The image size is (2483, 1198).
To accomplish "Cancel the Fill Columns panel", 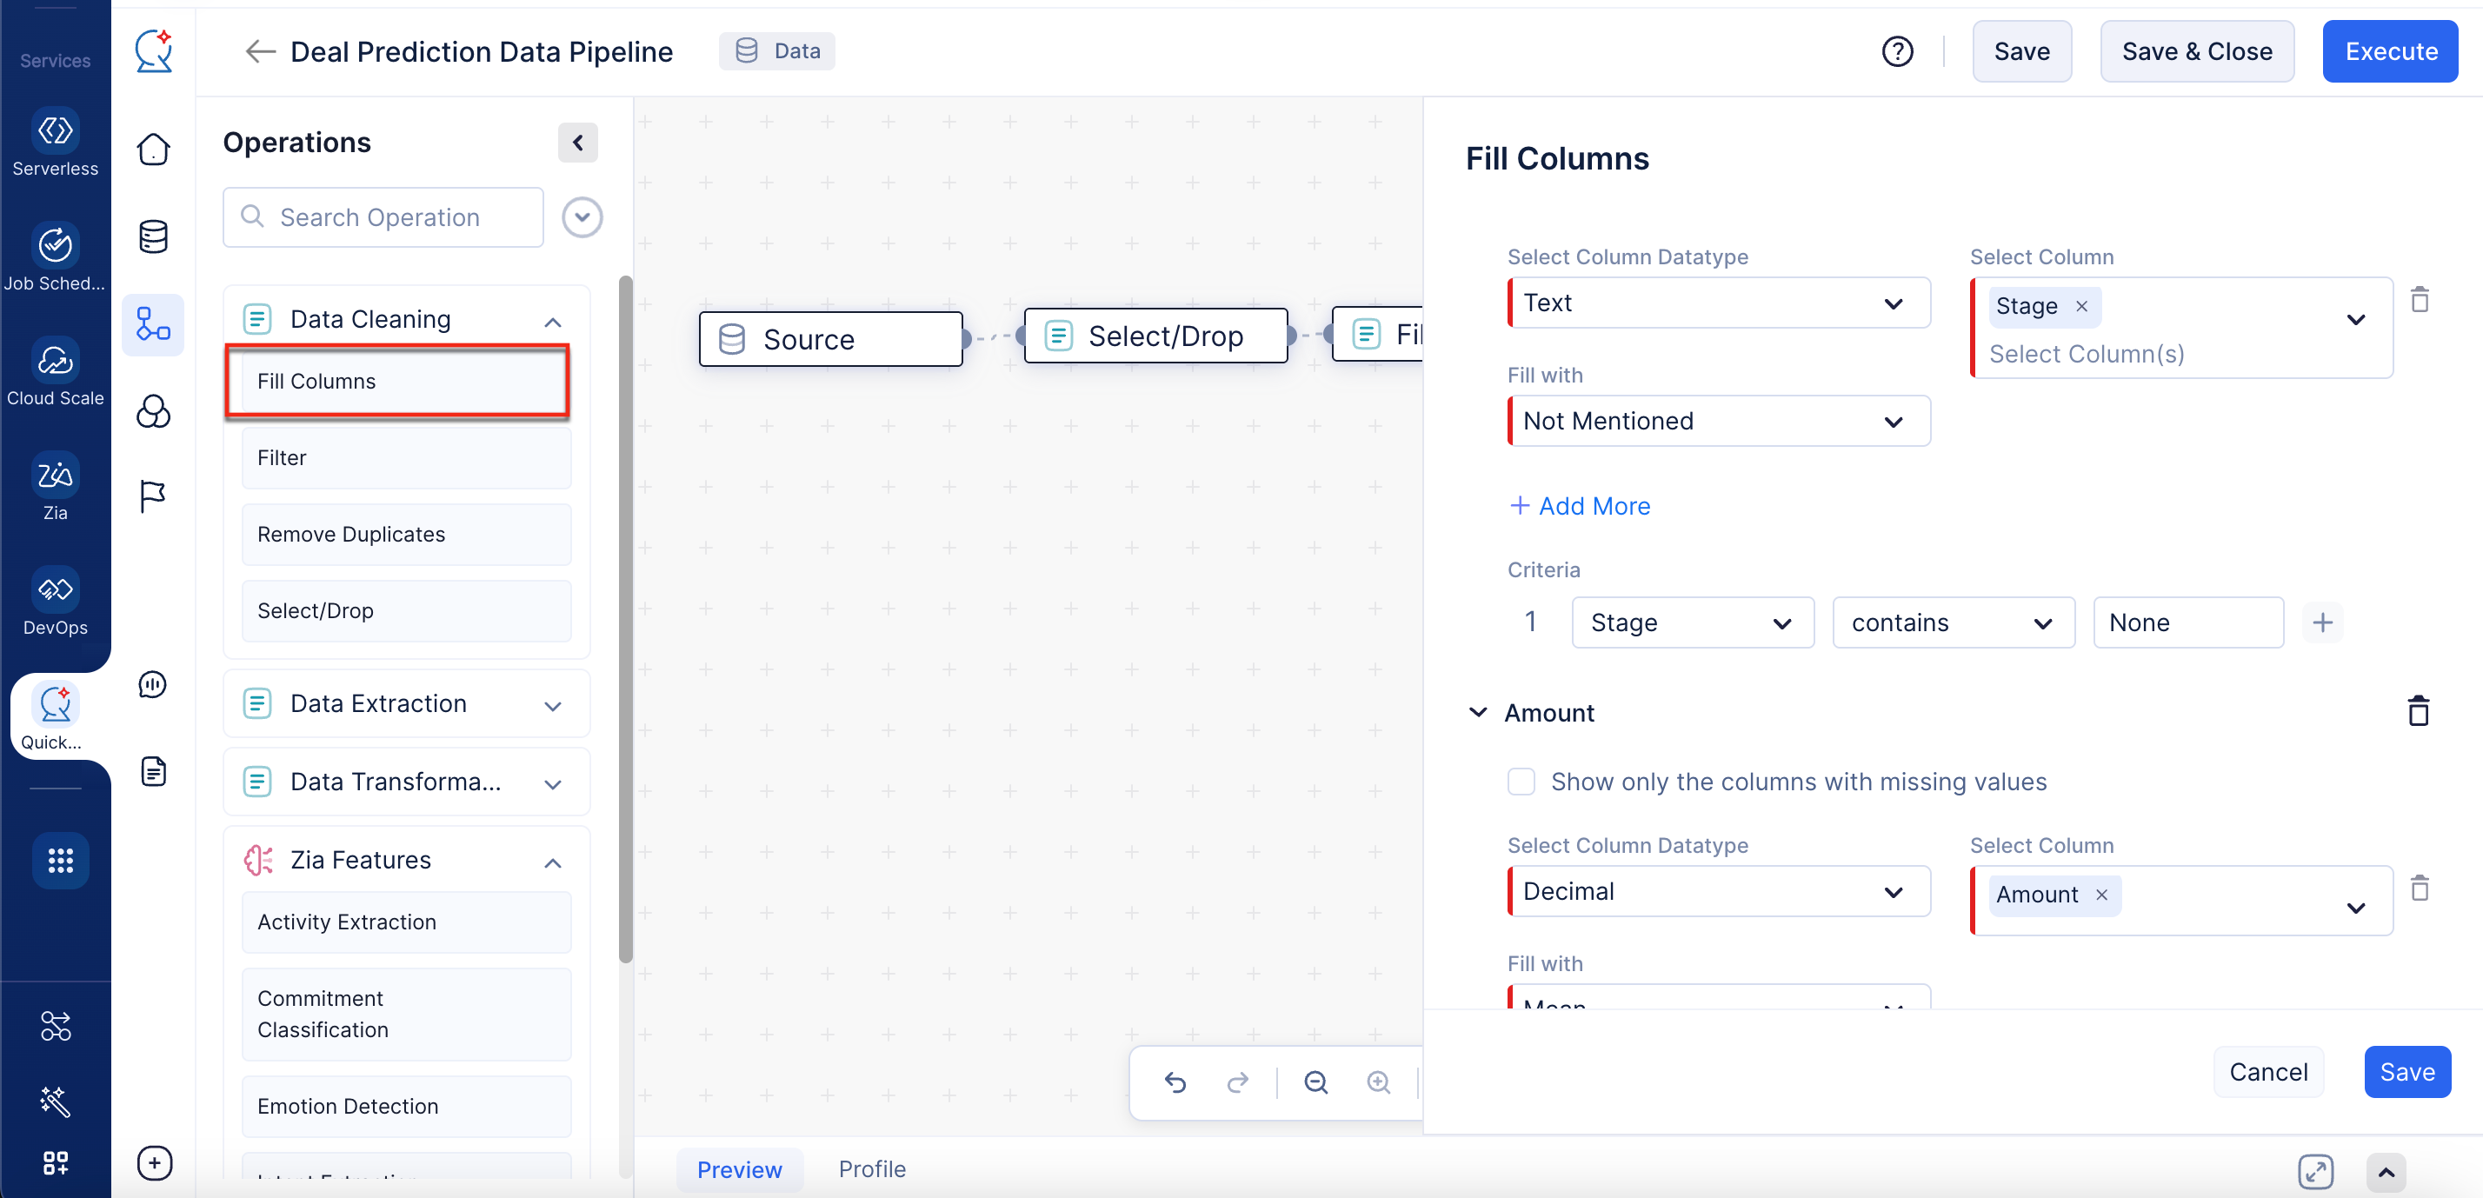I will click(2268, 1073).
